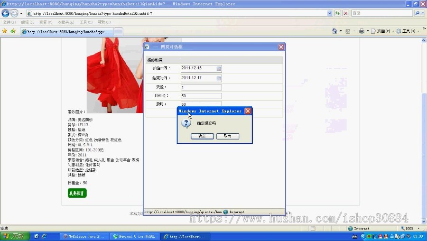Open calendar picker for 开始时间
The height and width of the screenshot is (241, 427).
[x=219, y=69]
